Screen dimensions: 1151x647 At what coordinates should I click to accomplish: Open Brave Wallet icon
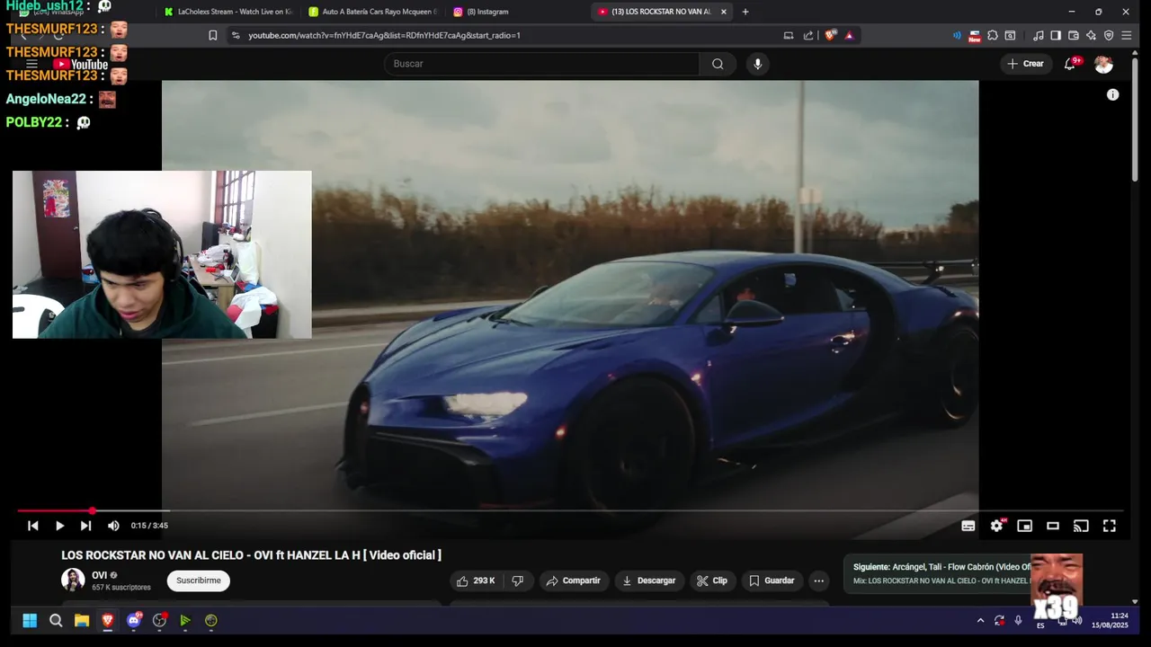coord(1073,35)
